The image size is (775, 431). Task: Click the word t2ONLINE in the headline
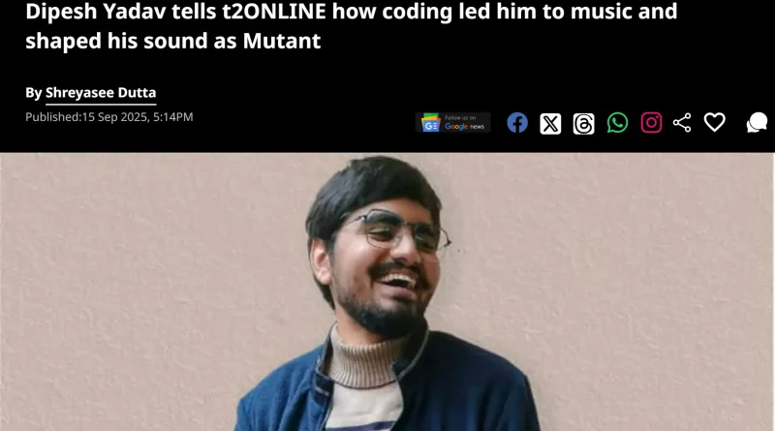click(274, 11)
